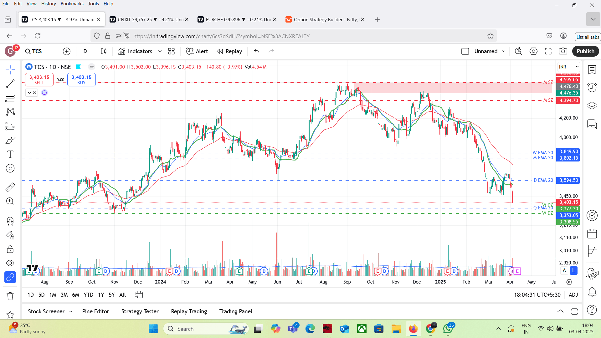
Task: Click the Windows taskbar Search box
Action: (x=206, y=329)
